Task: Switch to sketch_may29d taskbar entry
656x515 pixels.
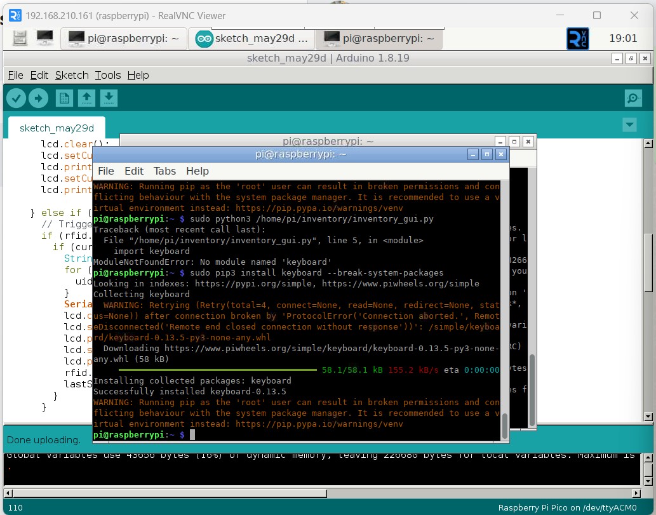Action: (x=251, y=39)
